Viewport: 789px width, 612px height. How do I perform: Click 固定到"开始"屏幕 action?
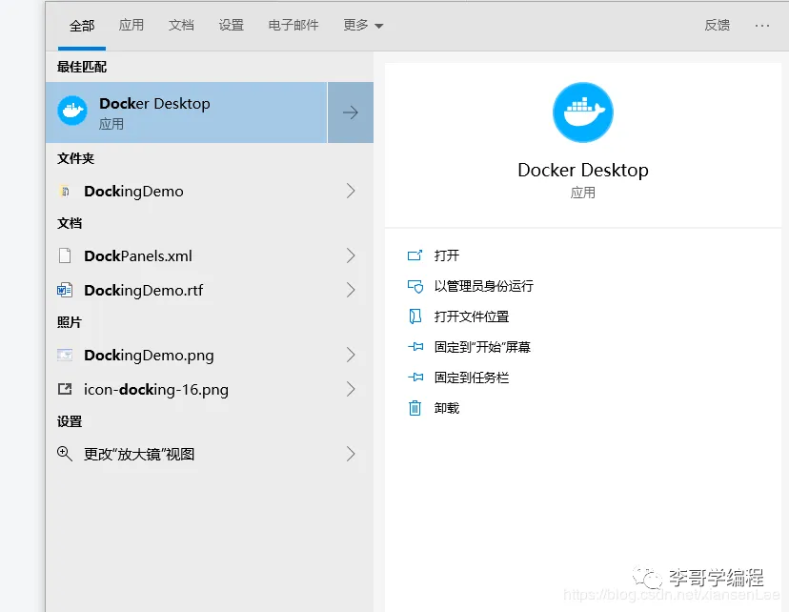[x=482, y=347]
